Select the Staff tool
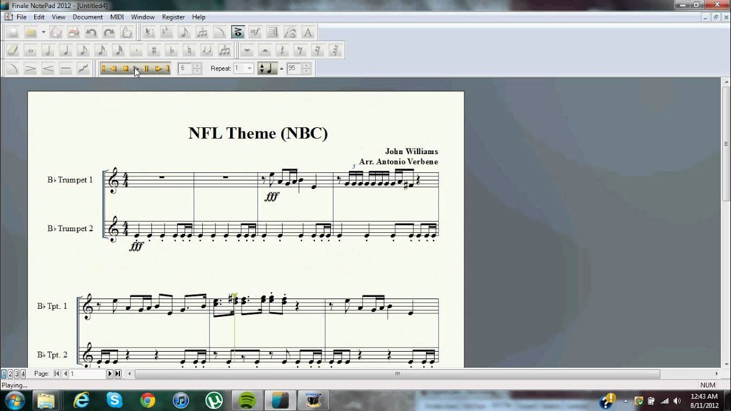The image size is (731, 411). pos(167,32)
